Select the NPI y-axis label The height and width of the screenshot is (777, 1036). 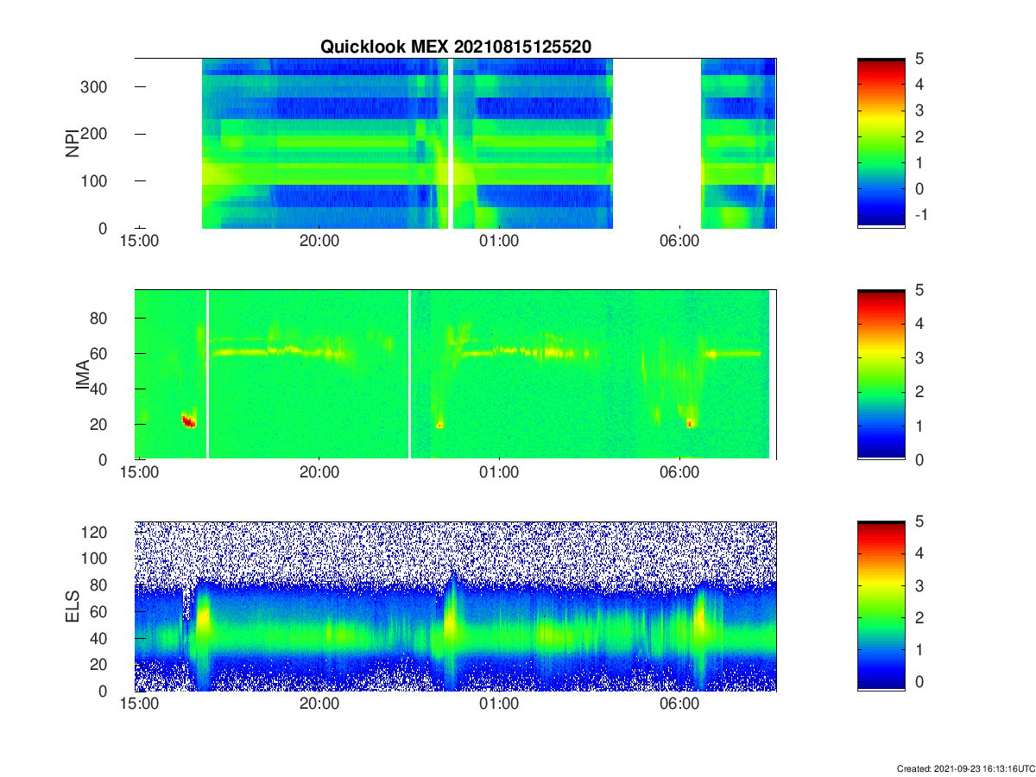coord(73,142)
